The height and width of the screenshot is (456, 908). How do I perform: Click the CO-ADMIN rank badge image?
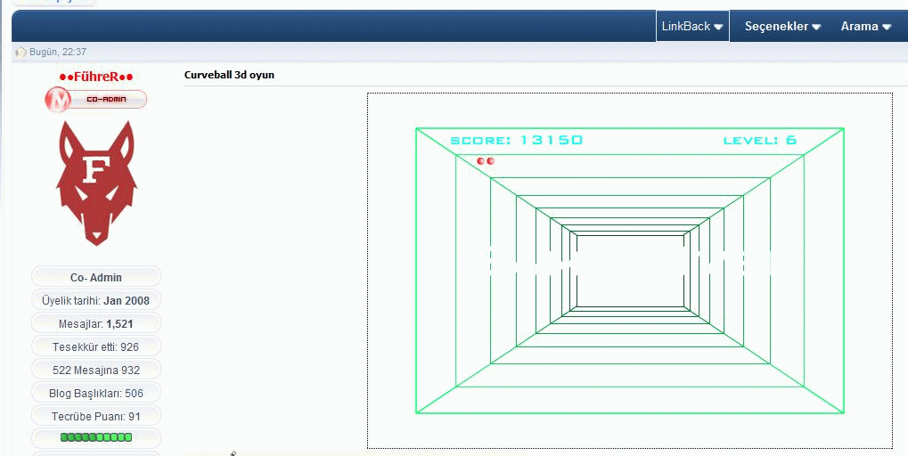click(95, 99)
